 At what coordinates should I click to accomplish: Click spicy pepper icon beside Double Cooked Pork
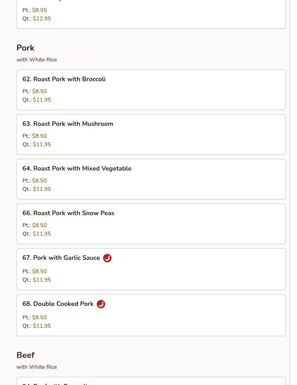pyautogui.click(x=101, y=304)
